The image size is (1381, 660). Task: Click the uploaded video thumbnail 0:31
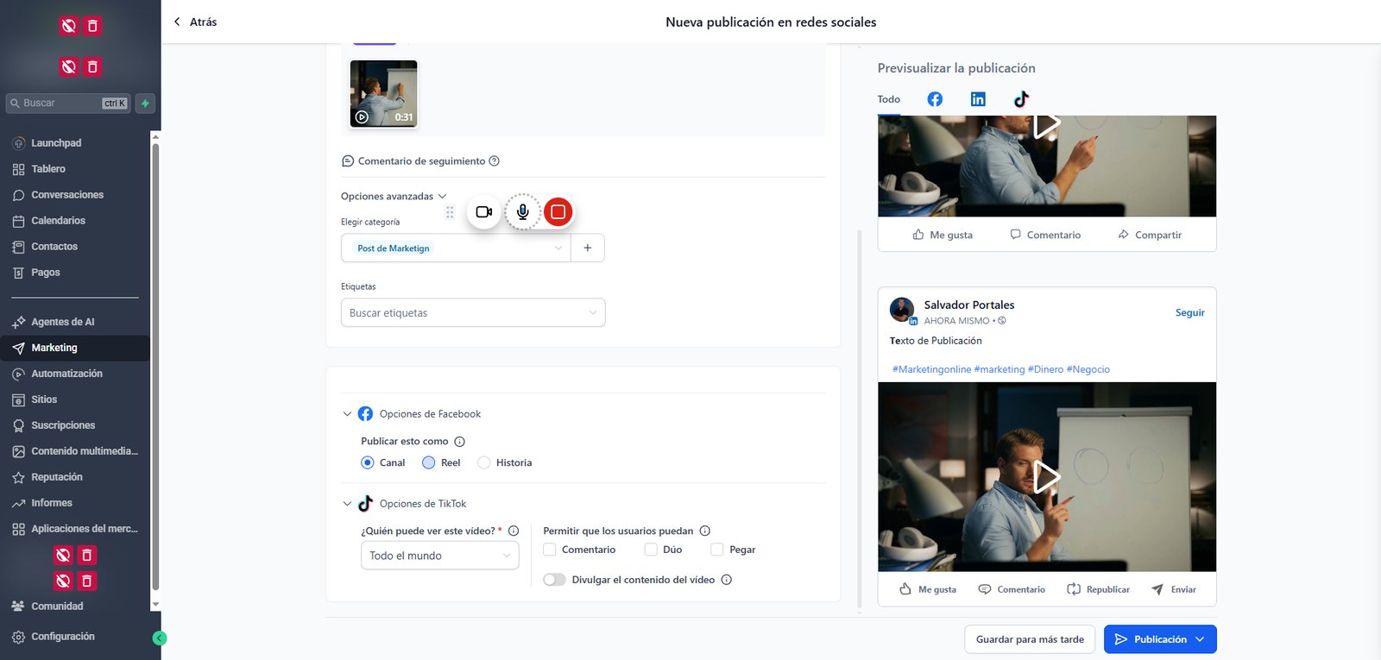[384, 93]
